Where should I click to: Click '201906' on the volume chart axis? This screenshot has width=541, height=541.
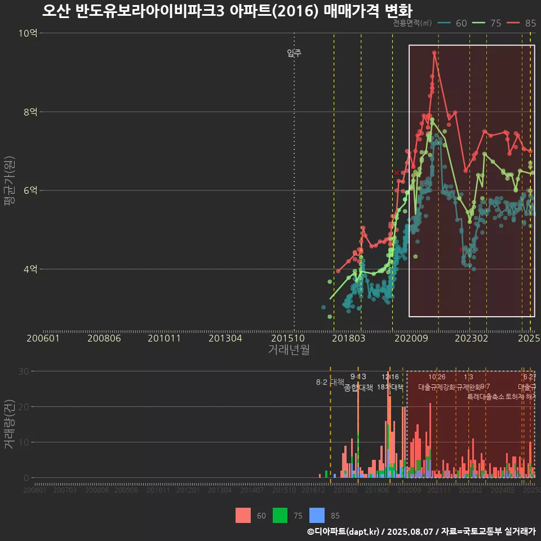tap(377, 490)
